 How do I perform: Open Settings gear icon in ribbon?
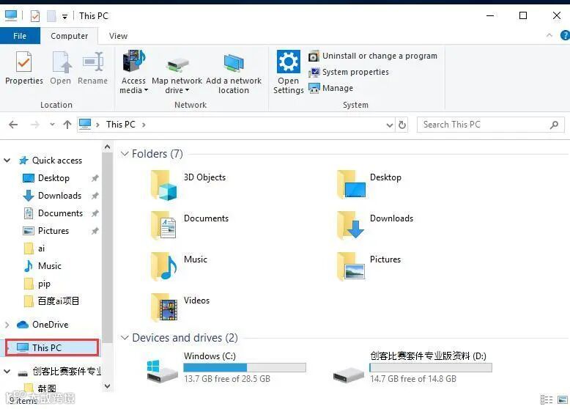[288, 62]
